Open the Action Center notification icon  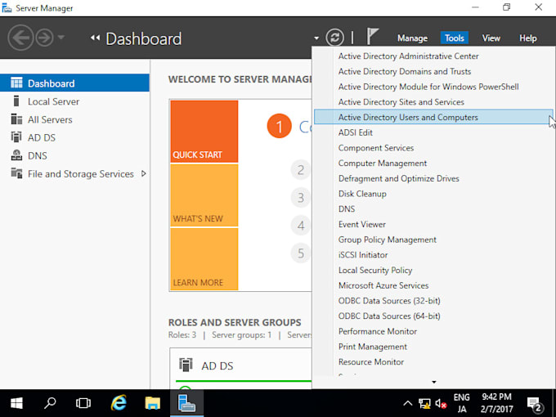535,404
